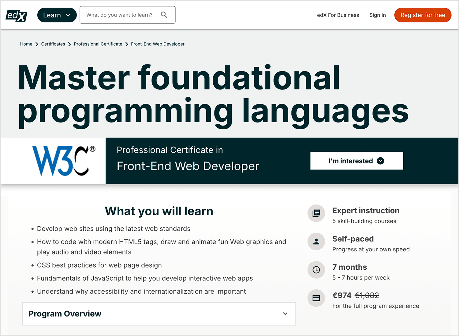Click 'CSS best practices for web page design'
The width and height of the screenshot is (459, 336).
point(99,265)
